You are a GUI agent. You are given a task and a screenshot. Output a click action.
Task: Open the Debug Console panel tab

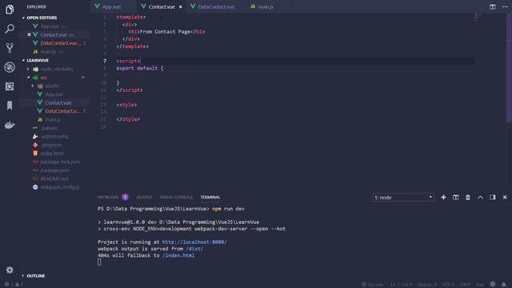click(x=176, y=198)
